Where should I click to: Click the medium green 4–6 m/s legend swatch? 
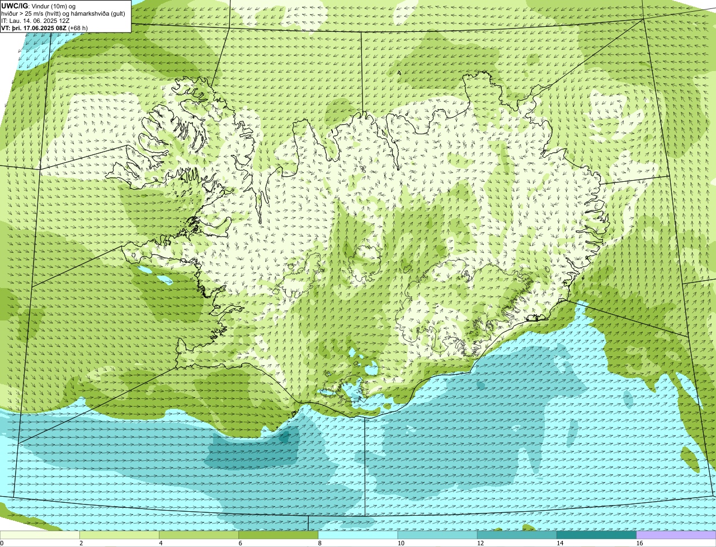click(199, 535)
